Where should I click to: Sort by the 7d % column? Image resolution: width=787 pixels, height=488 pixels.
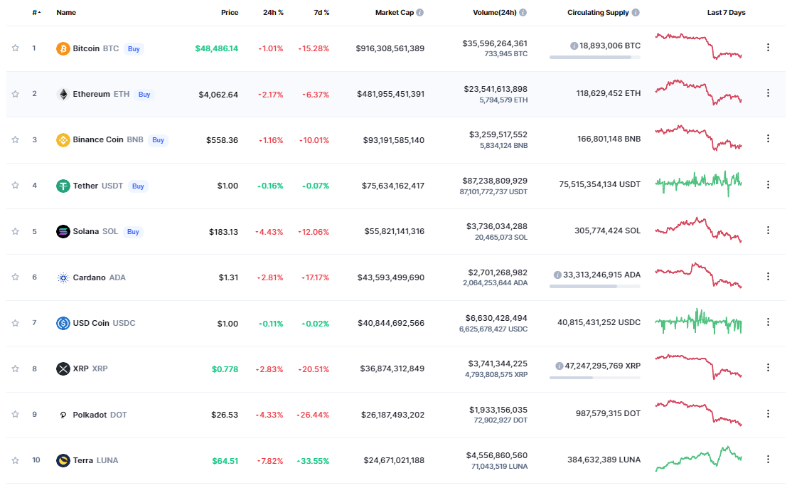322,13
